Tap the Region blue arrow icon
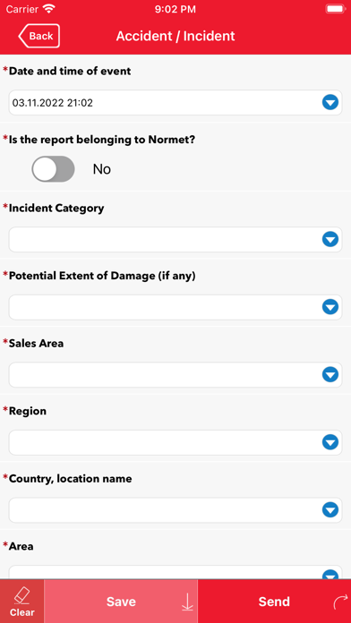Screen dimensions: 351x623 [330, 442]
